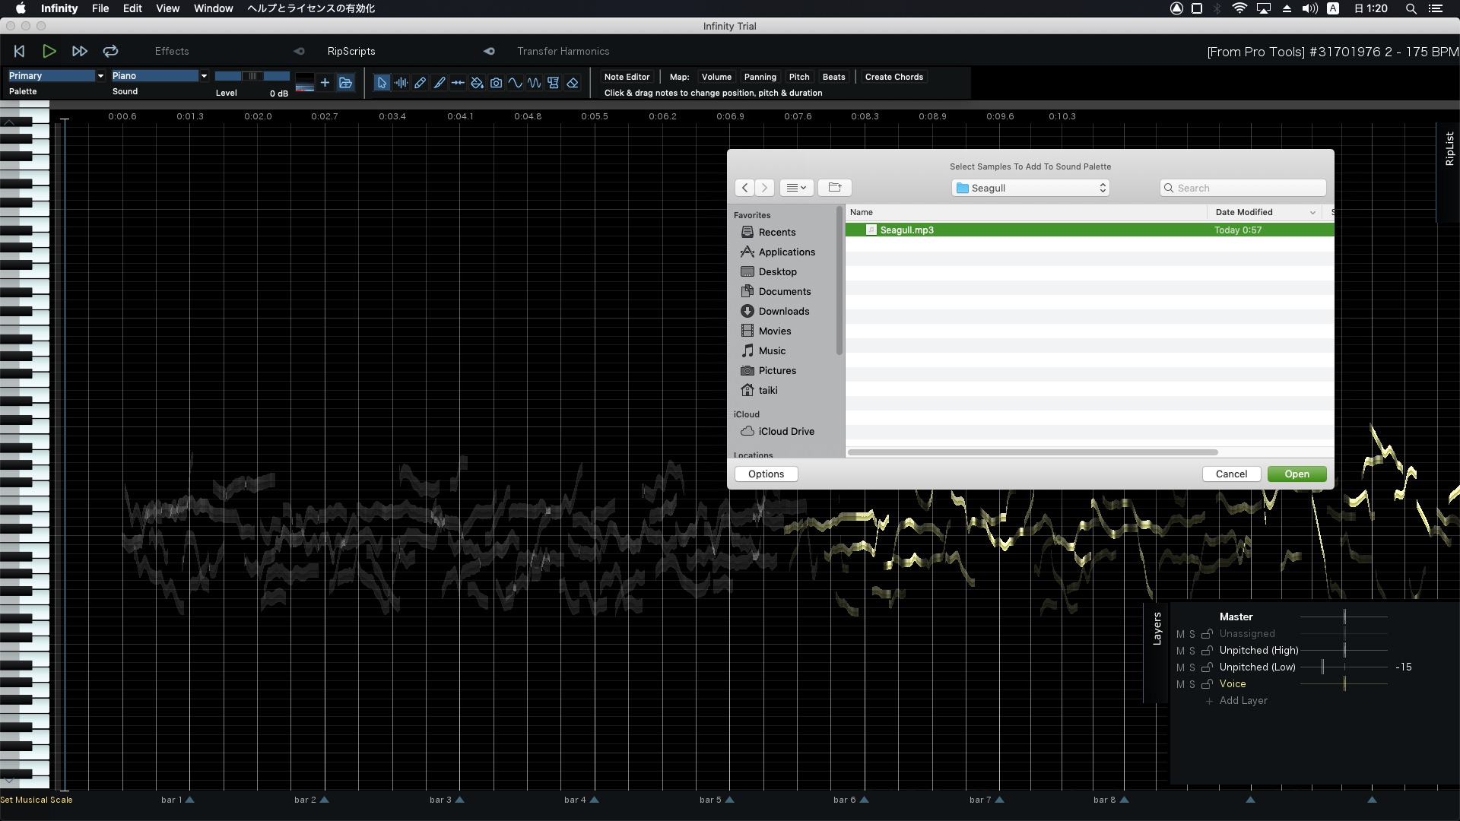Image resolution: width=1460 pixels, height=821 pixels.
Task: Open the Transfer Harmonics panel
Action: pyautogui.click(x=563, y=52)
